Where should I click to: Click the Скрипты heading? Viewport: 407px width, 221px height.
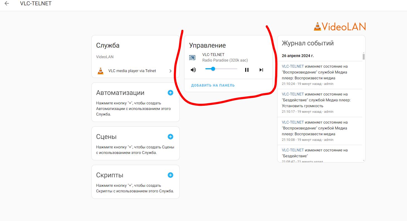click(110, 175)
